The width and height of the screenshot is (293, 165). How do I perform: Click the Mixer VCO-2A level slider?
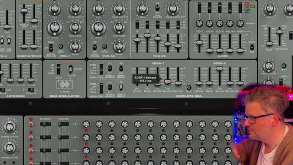210,50
